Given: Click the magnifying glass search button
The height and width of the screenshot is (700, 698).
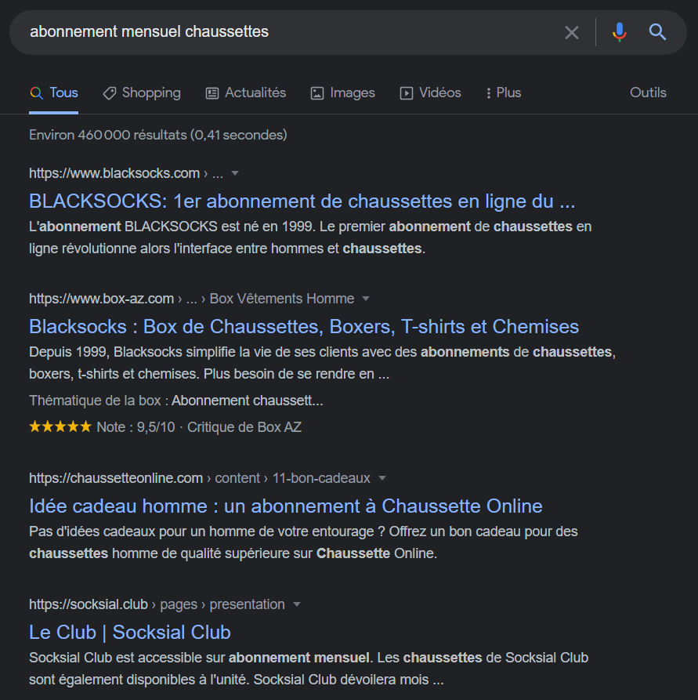Looking at the screenshot, I should point(657,32).
